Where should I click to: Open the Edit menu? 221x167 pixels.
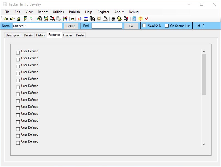click(x=18, y=12)
